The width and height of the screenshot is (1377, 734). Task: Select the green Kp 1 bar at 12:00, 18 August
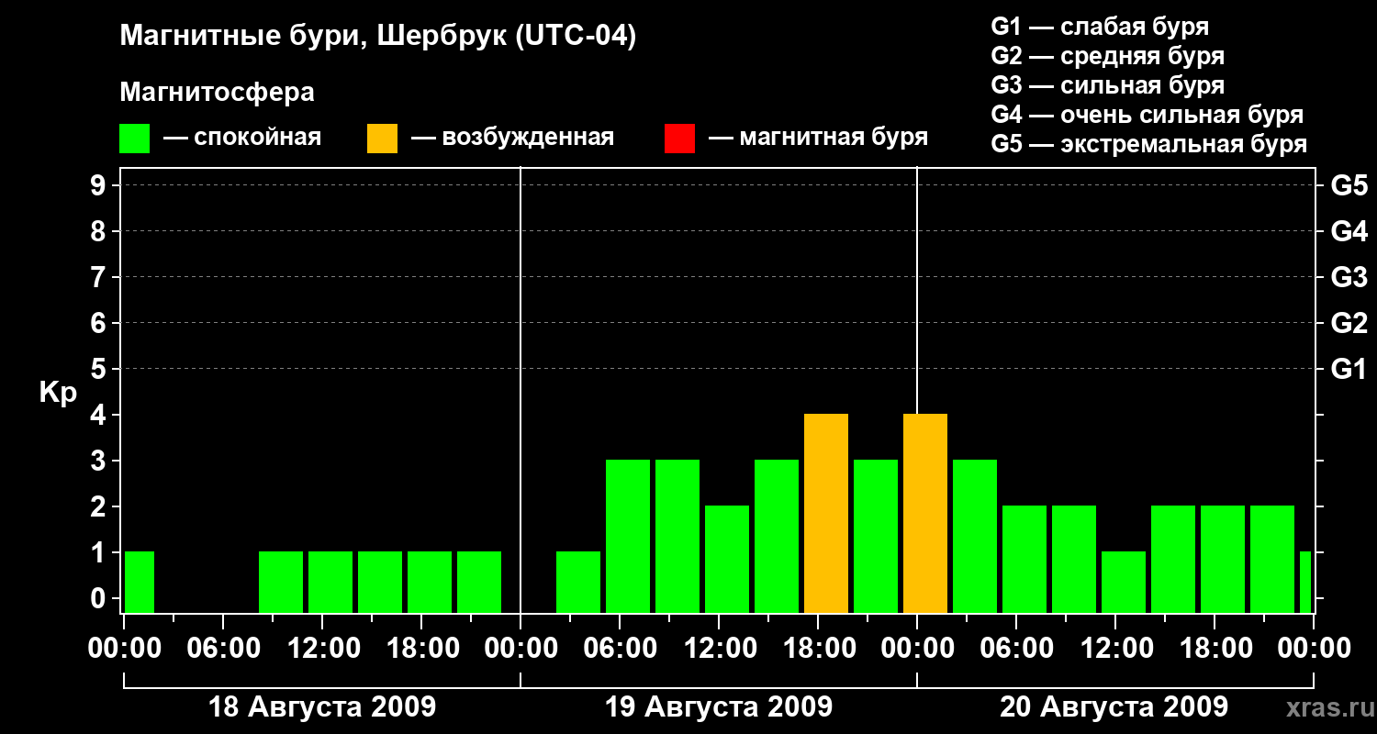click(330, 583)
